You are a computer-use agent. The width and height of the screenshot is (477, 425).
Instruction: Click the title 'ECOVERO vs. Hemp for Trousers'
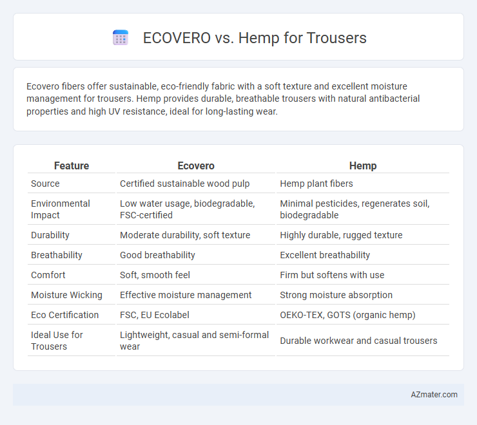255,38
